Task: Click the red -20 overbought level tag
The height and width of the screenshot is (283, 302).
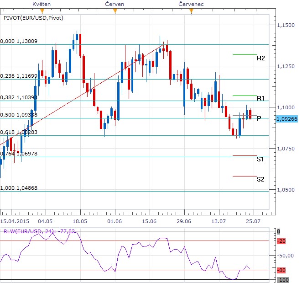Action: [x=282, y=241]
